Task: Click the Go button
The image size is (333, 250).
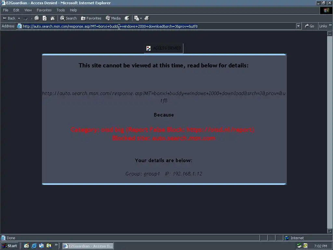Action: [310, 26]
